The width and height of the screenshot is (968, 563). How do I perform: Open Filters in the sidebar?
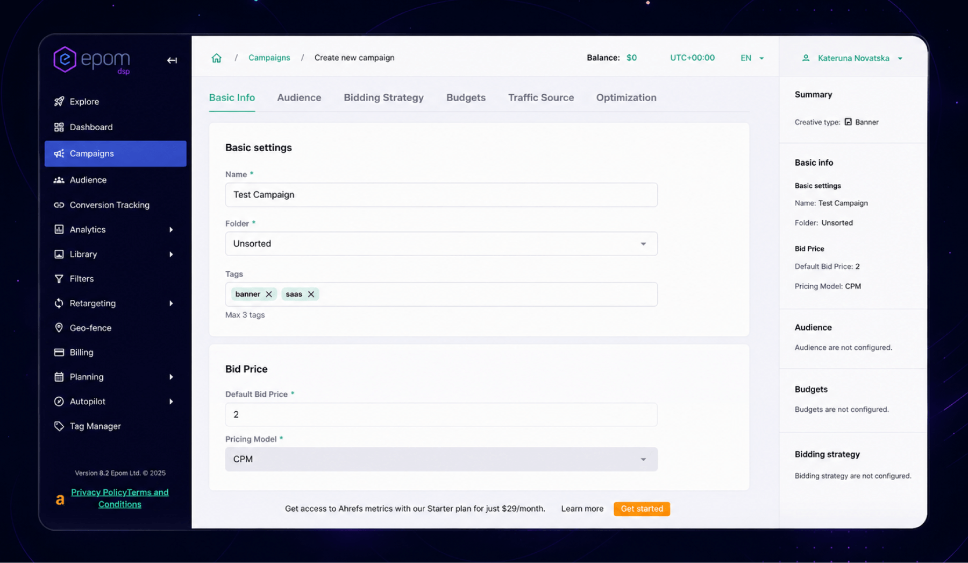click(116, 279)
